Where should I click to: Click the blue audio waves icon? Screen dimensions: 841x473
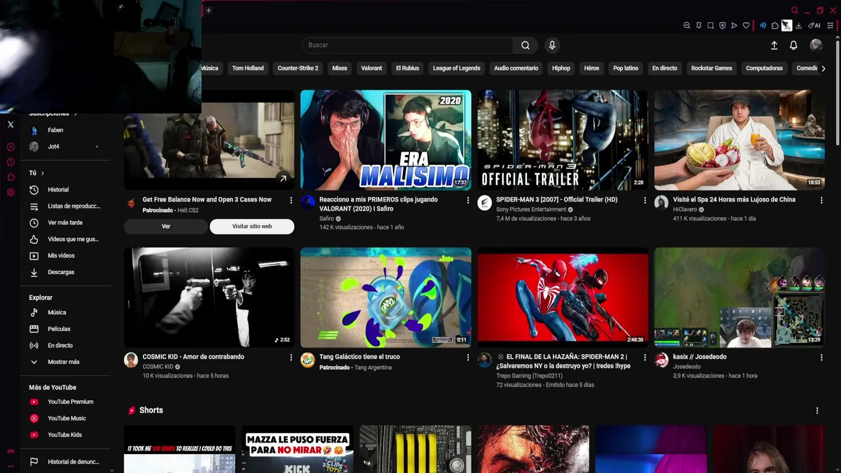pyautogui.click(x=763, y=26)
